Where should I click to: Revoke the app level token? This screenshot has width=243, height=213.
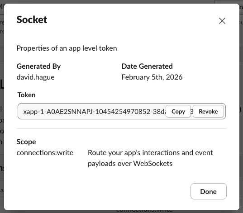208,111
